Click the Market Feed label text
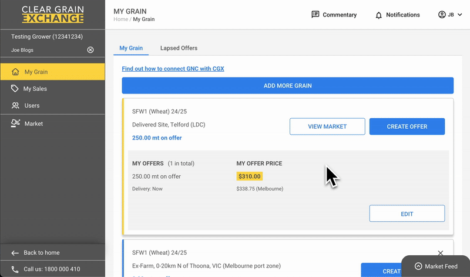This screenshot has width=470, height=277. (441, 266)
